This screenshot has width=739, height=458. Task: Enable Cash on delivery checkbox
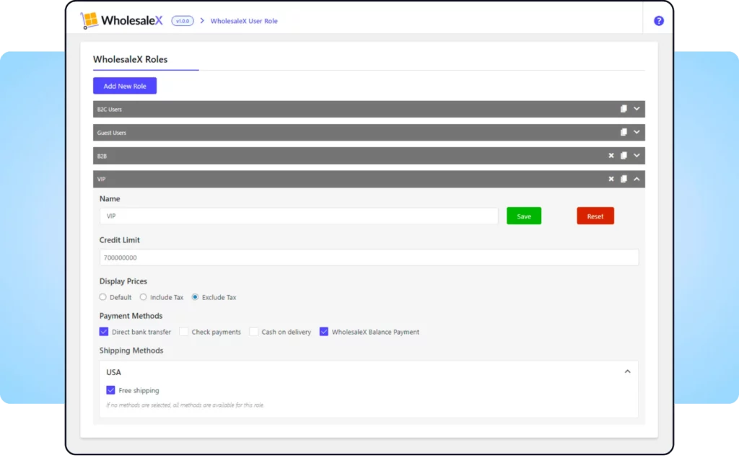tap(253, 332)
